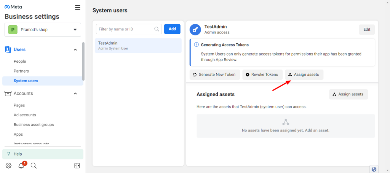Go to Business asset groups
Viewport: 390px width, 173px height.
click(34, 125)
